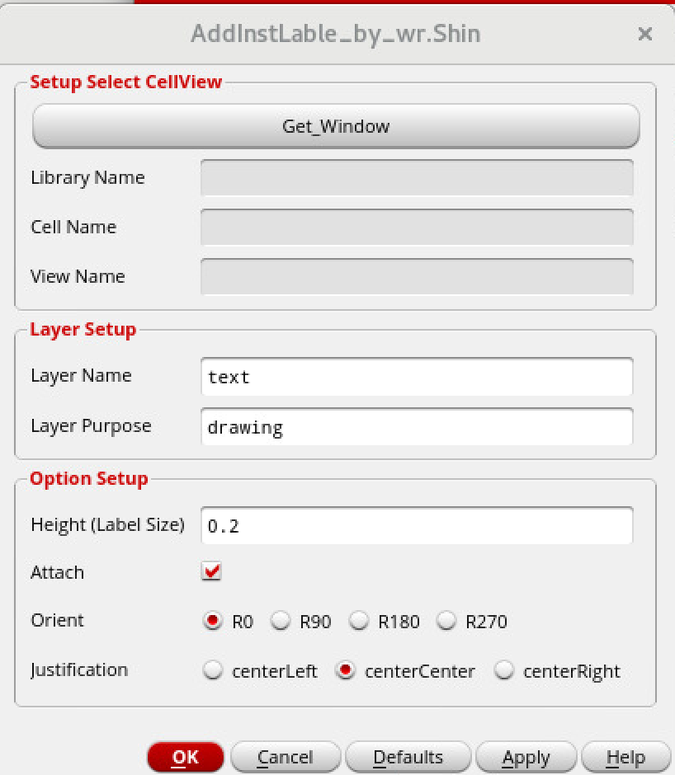Click the Apply button
The width and height of the screenshot is (675, 775).
(526, 757)
